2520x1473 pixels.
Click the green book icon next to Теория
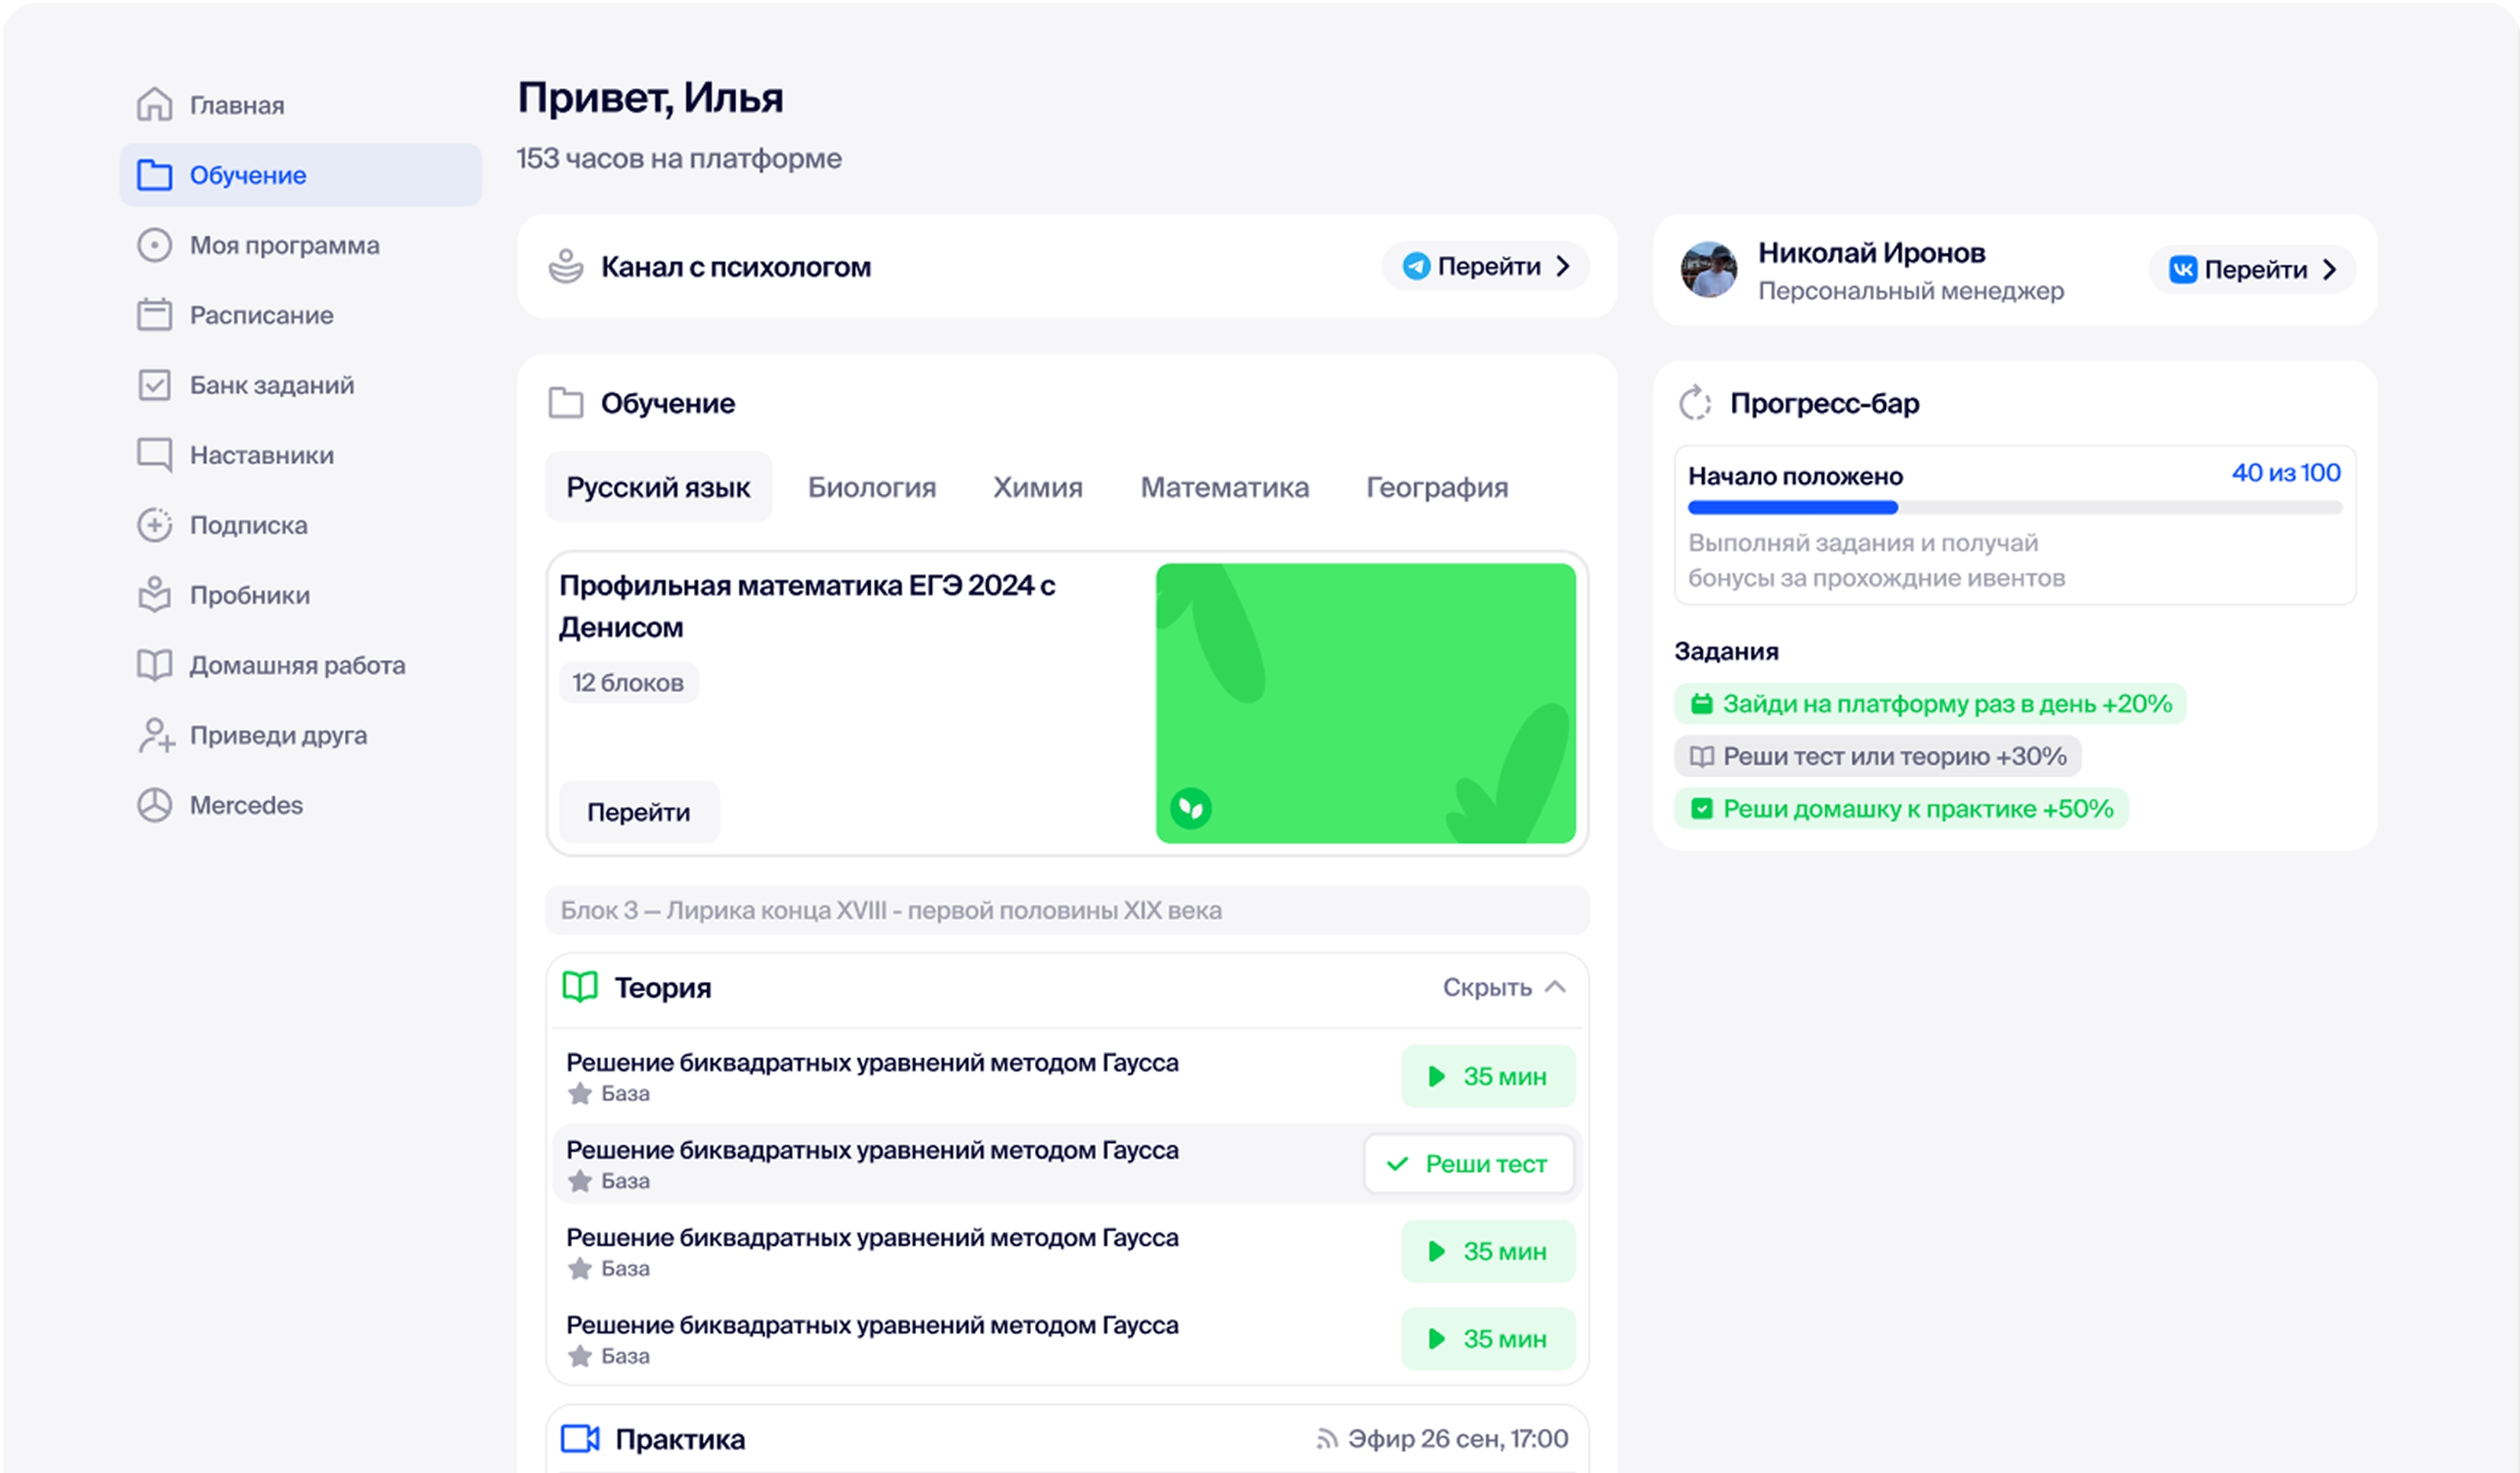(x=580, y=987)
